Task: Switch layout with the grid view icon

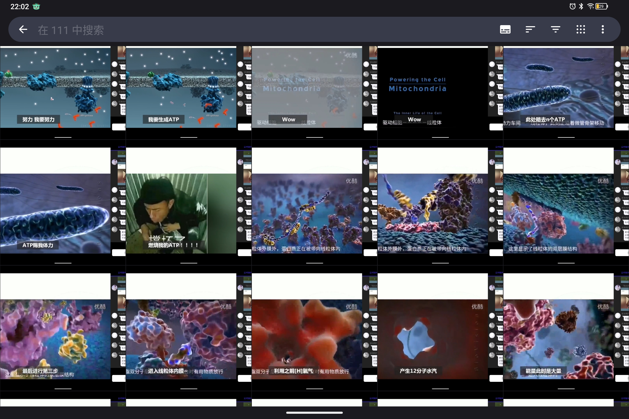Action: pos(581,29)
